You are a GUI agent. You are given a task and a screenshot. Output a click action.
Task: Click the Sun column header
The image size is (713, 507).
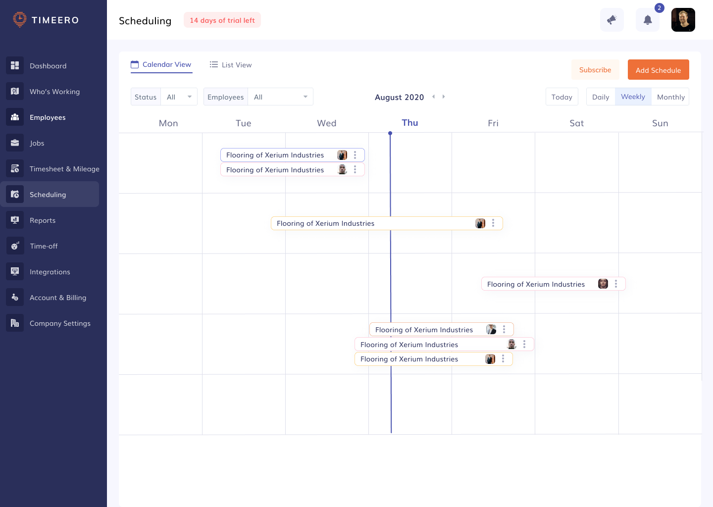click(660, 123)
